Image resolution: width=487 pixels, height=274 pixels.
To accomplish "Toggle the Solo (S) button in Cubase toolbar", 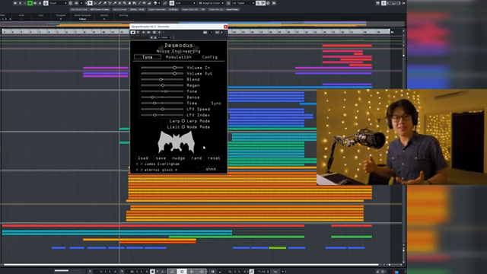I will (21, 3).
